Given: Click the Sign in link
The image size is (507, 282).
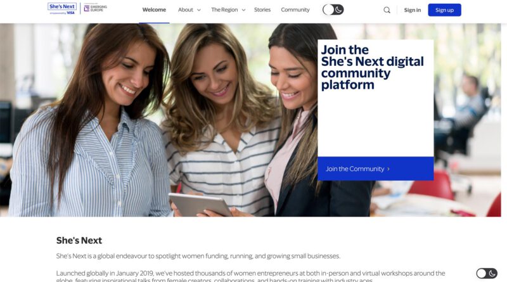Looking at the screenshot, I should coord(413,10).
